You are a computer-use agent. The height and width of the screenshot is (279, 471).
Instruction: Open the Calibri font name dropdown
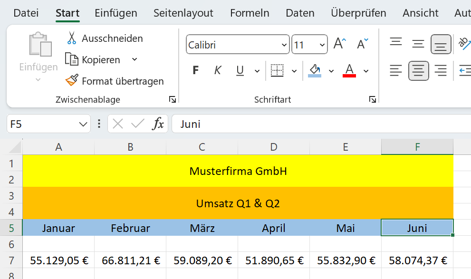(x=284, y=45)
